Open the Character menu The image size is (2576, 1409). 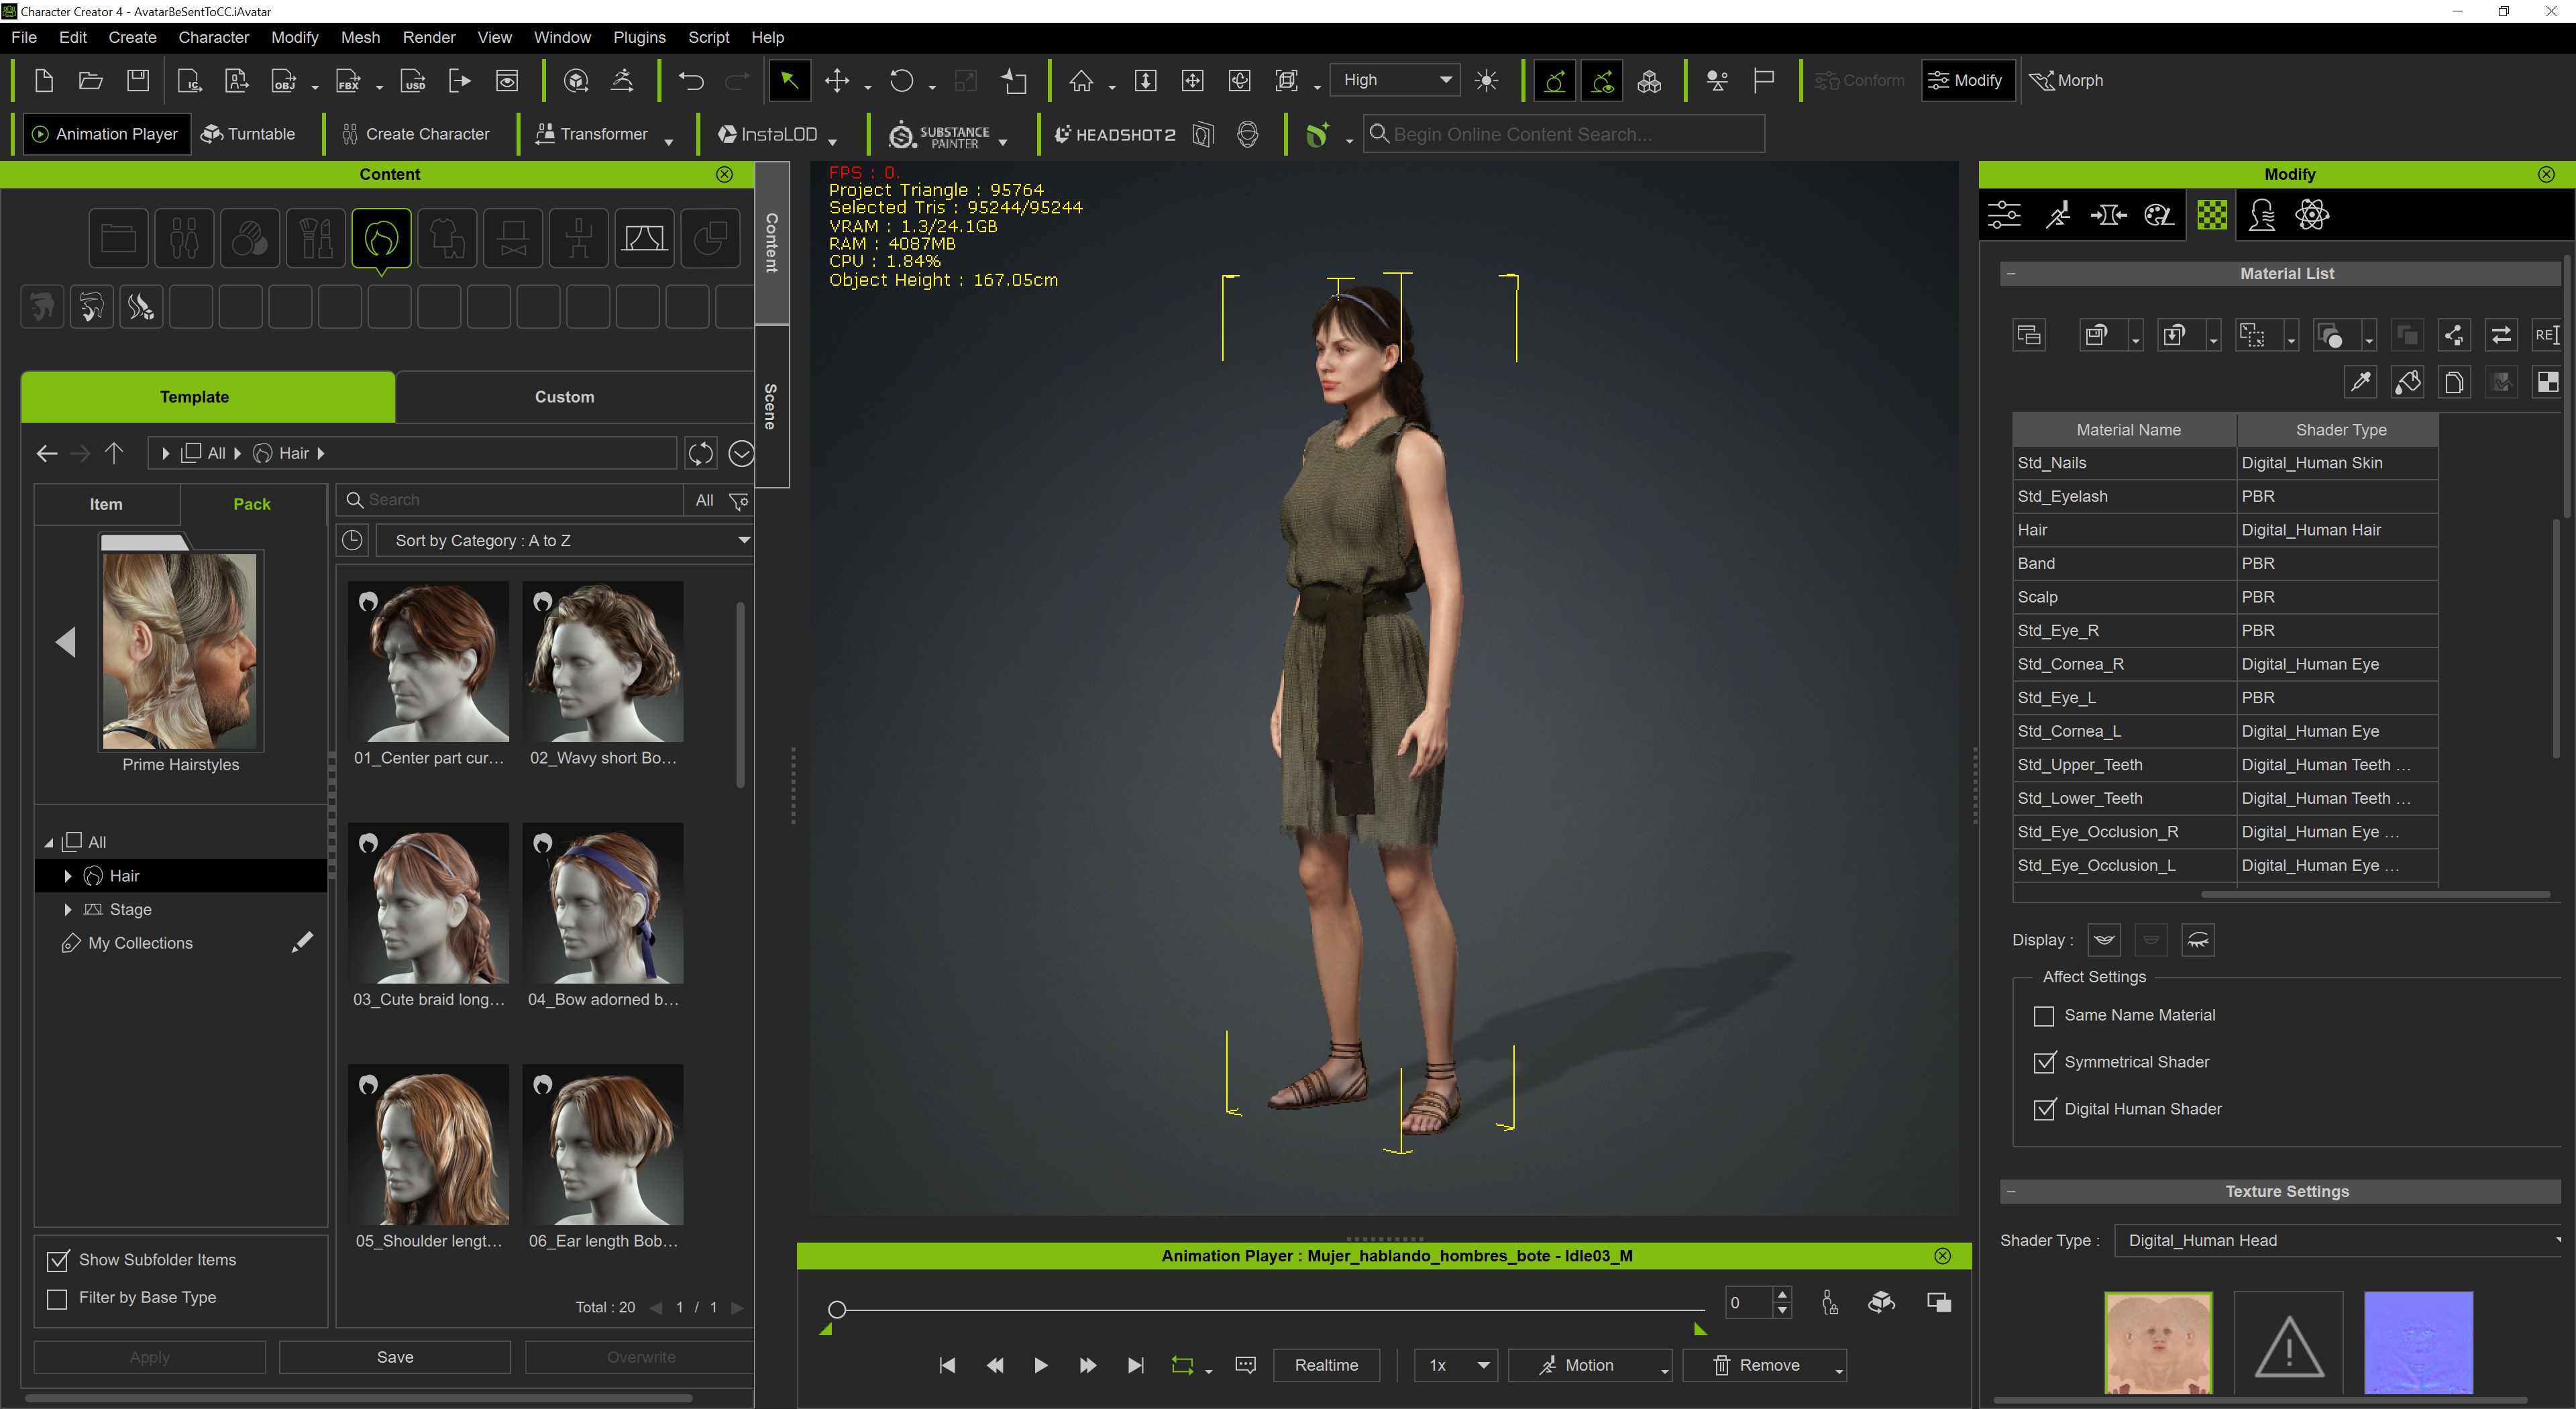pos(213,37)
